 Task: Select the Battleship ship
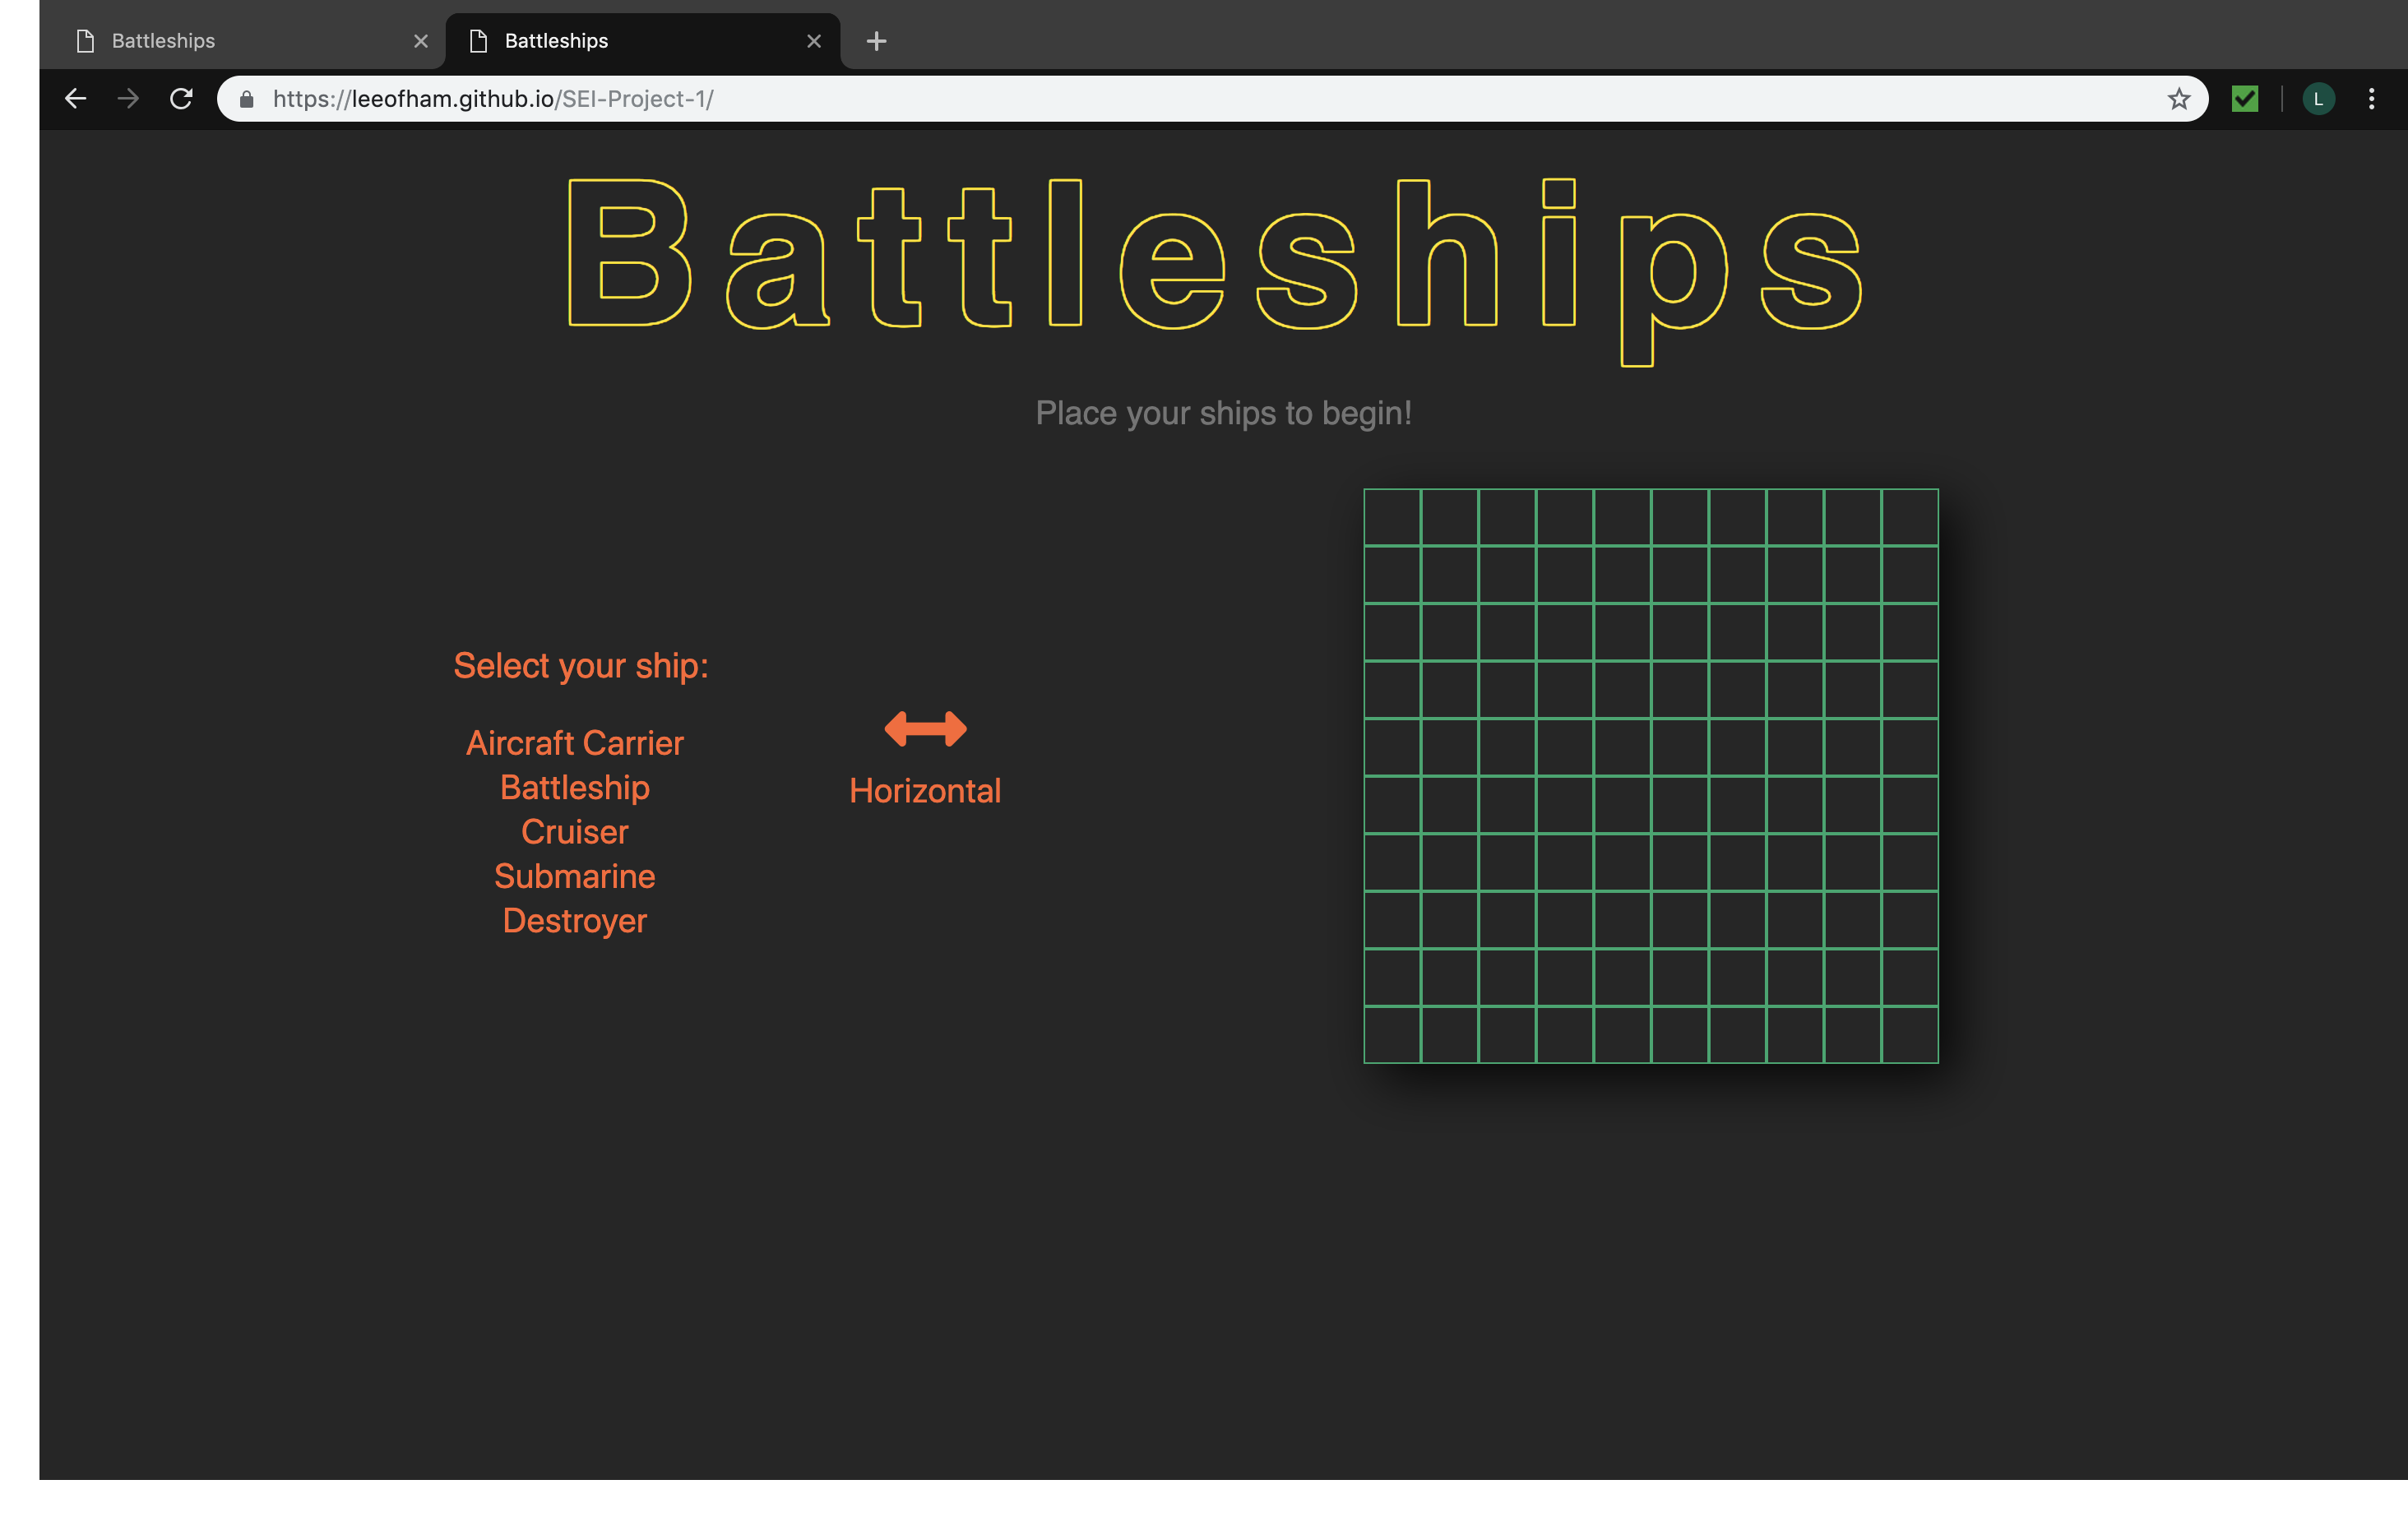coord(575,788)
